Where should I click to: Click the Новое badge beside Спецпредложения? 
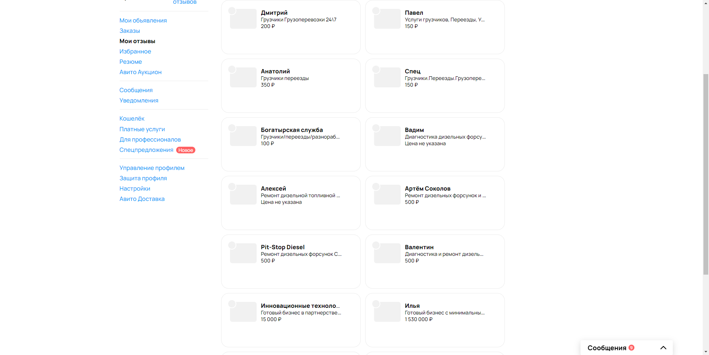pyautogui.click(x=186, y=150)
